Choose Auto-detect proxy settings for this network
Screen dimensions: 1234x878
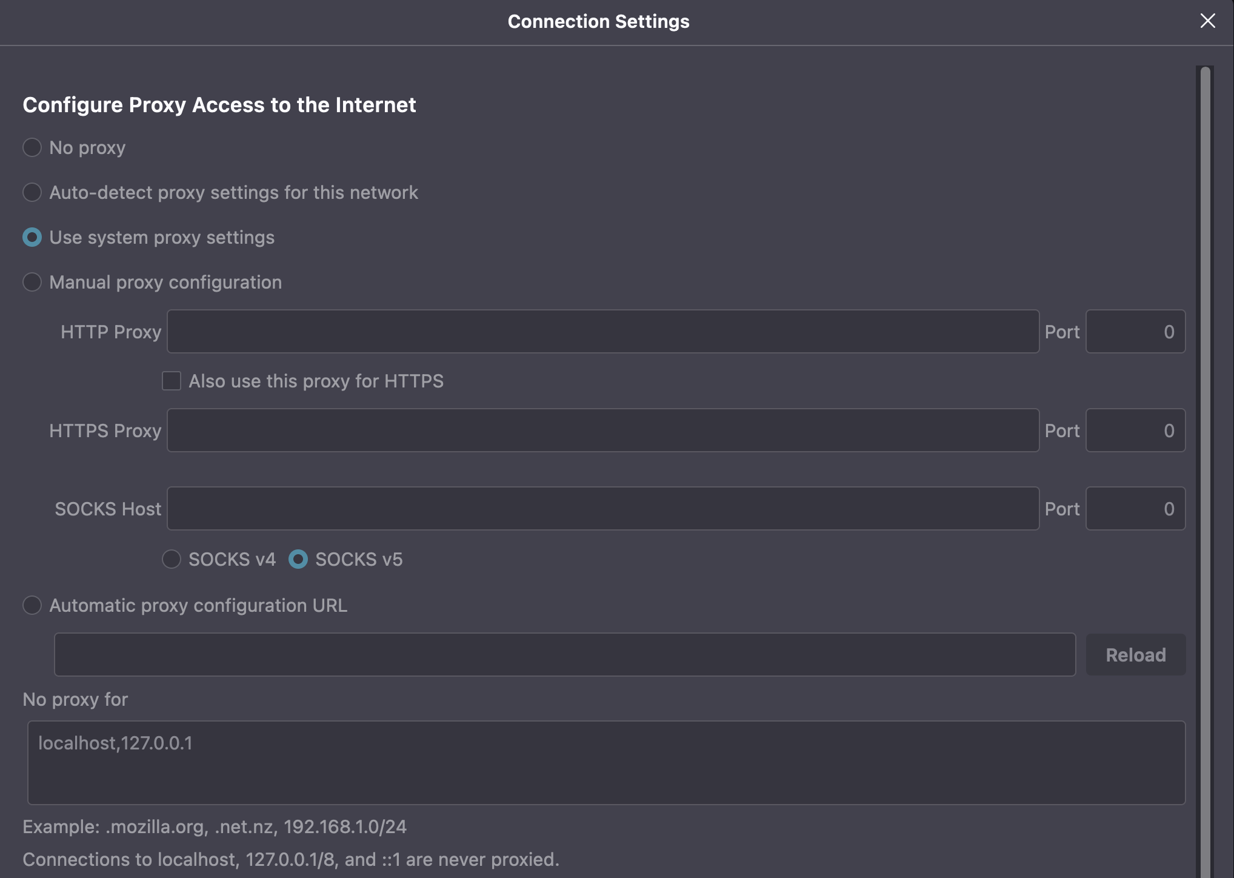[32, 192]
